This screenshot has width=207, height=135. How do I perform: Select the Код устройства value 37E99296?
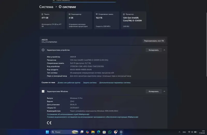tap(87, 66)
